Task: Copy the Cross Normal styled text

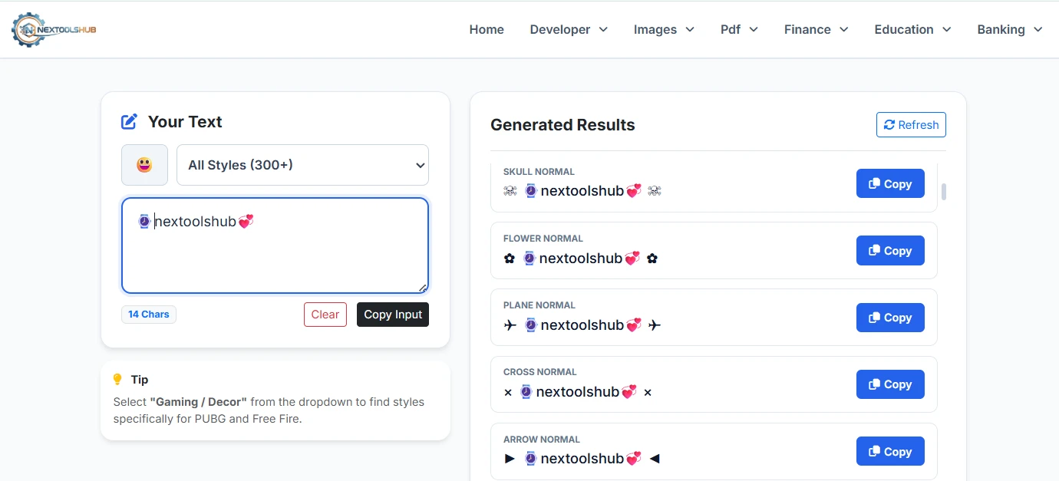Action: pyautogui.click(x=890, y=384)
